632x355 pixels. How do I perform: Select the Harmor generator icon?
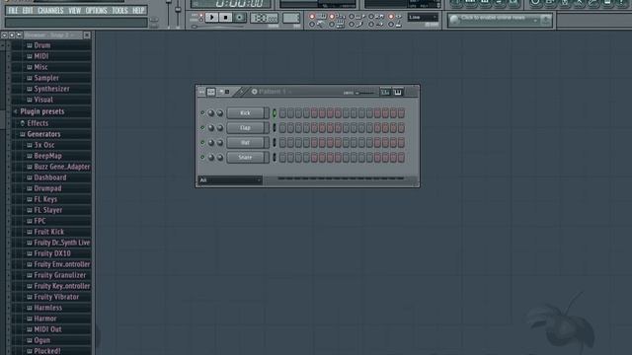30,319
